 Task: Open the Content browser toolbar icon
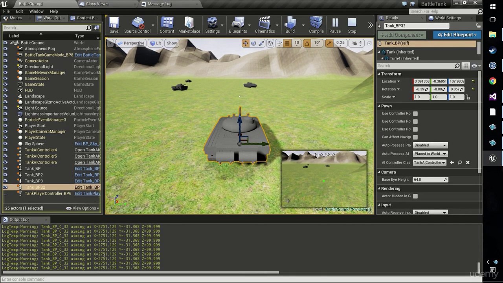coord(167,26)
